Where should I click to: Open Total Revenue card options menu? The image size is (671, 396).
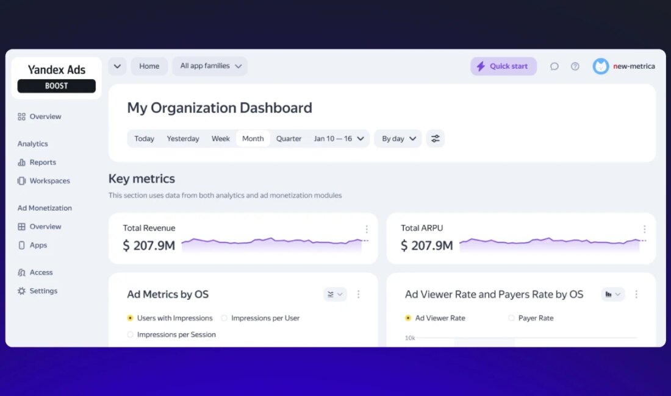367,229
